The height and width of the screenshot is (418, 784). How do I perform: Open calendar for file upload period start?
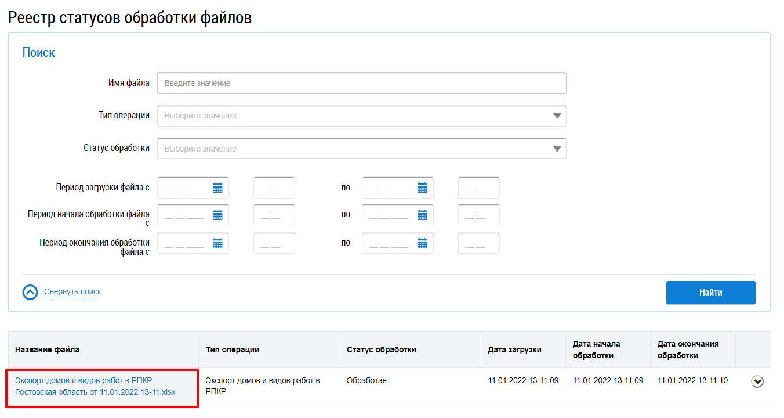217,188
